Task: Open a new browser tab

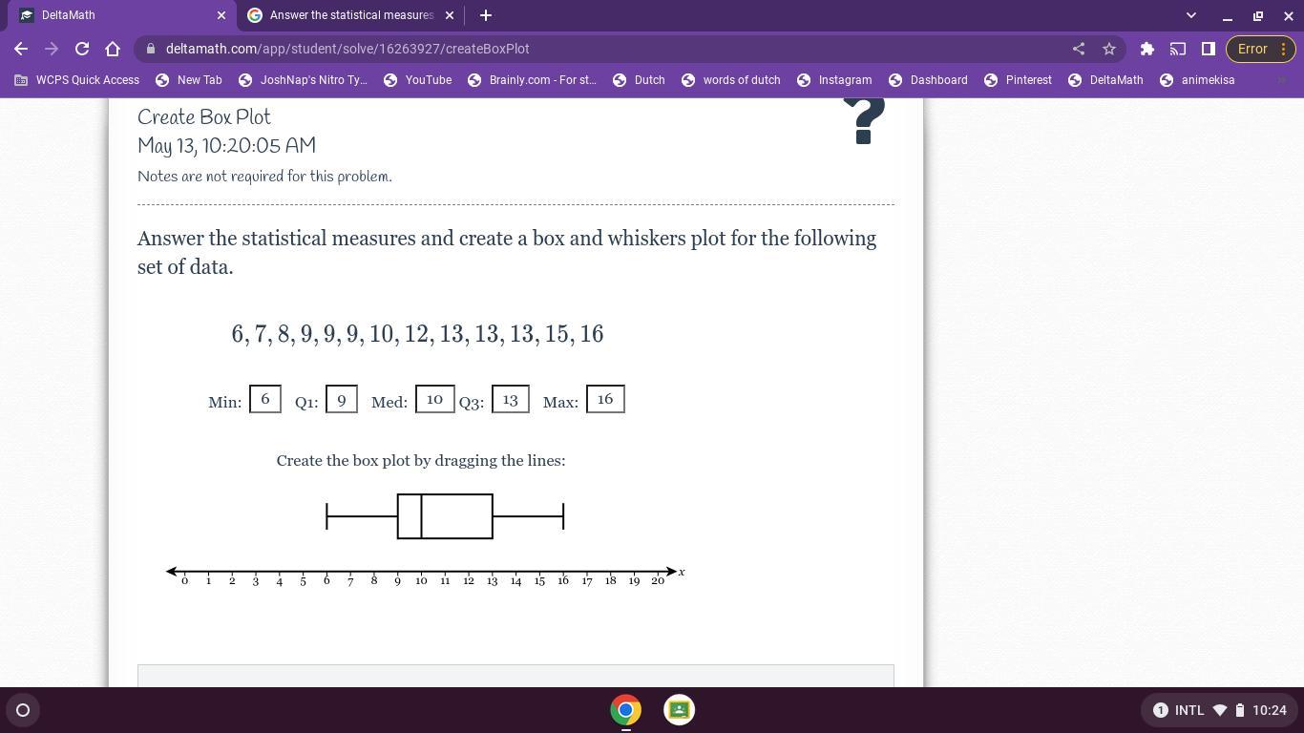Action: 485,15
